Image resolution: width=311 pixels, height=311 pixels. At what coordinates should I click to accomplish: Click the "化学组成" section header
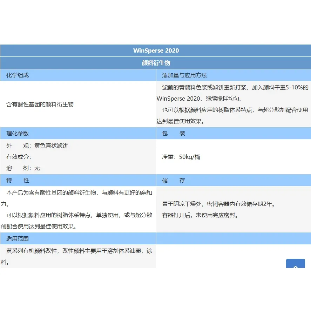point(78,75)
